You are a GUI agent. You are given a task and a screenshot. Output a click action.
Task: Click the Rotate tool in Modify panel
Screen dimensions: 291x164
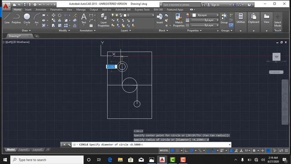(x=60, y=15)
